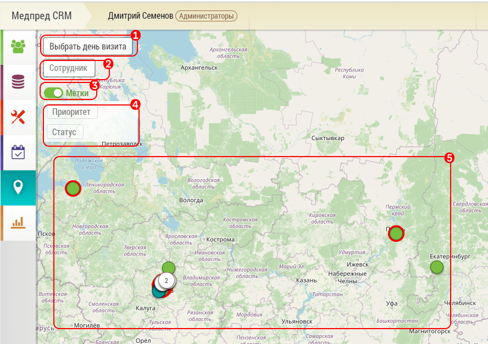
Task: Open the wrench and screwdriver tools section
Action: click(18, 117)
